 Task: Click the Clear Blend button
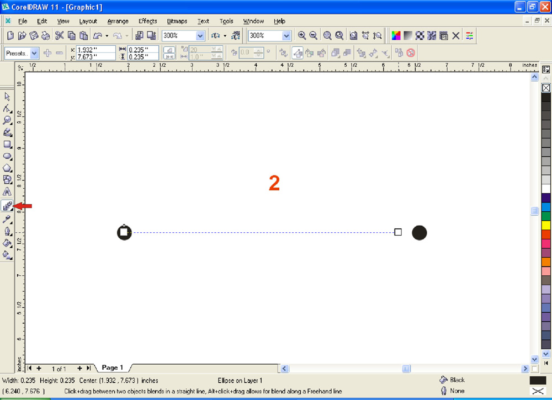click(411, 53)
